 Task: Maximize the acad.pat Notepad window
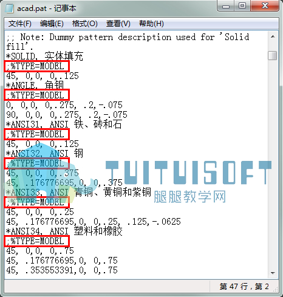pyautogui.click(x=242, y=5)
